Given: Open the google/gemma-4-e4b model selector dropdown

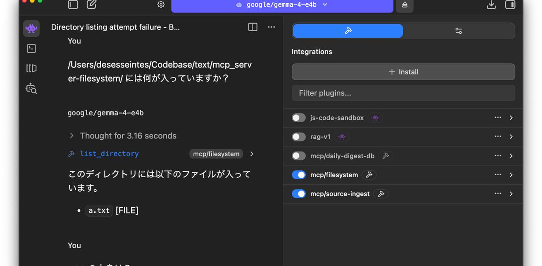Looking at the screenshot, I should pyautogui.click(x=282, y=5).
